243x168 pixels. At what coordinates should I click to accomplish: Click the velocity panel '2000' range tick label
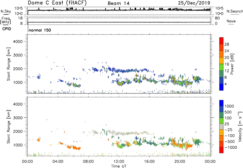coord(18,131)
